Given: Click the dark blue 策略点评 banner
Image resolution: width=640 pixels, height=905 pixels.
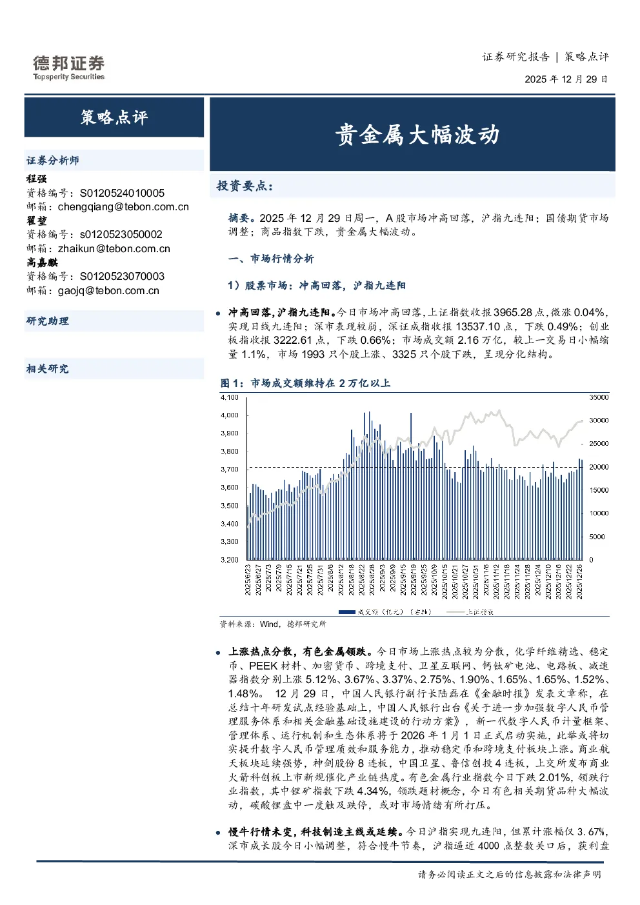Looking at the screenshot, I should pyautogui.click(x=114, y=117).
